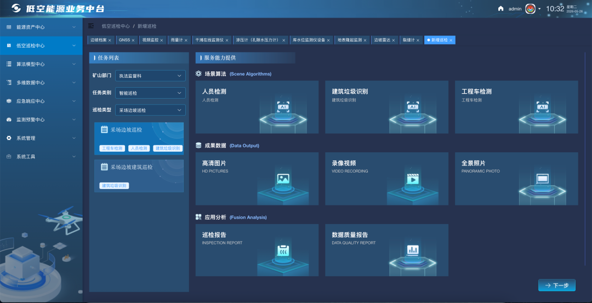Click the 多维数据中心 sidebar icon
This screenshot has height=303, width=592.
click(9, 83)
